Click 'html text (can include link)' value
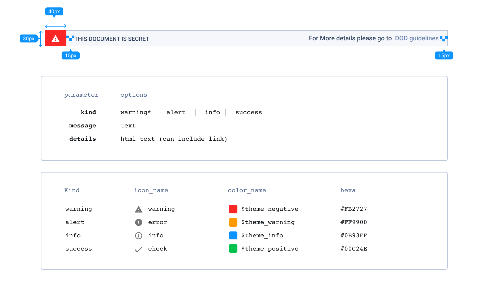478x284 pixels. coord(174,139)
